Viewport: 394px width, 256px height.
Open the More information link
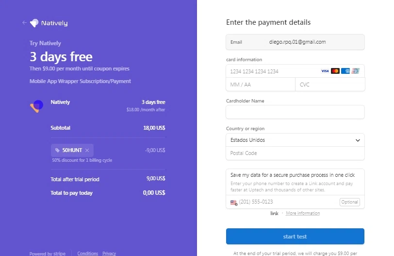[303, 213]
